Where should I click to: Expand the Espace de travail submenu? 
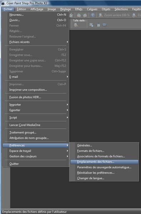click(x=36, y=151)
